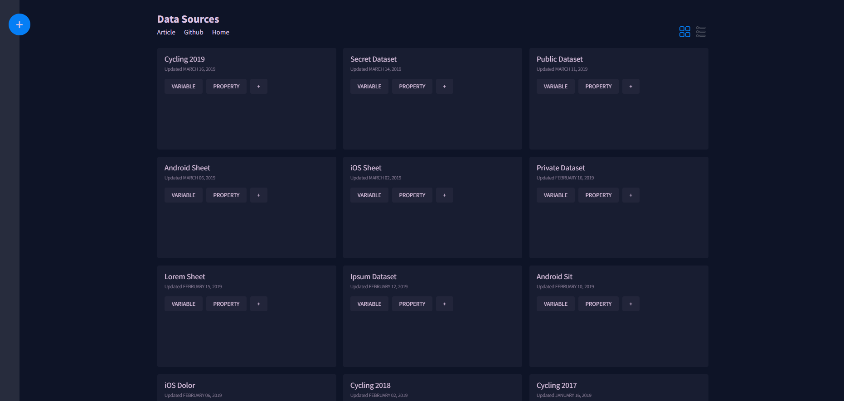Open the Article link
The image size is (844, 401).
click(x=166, y=32)
